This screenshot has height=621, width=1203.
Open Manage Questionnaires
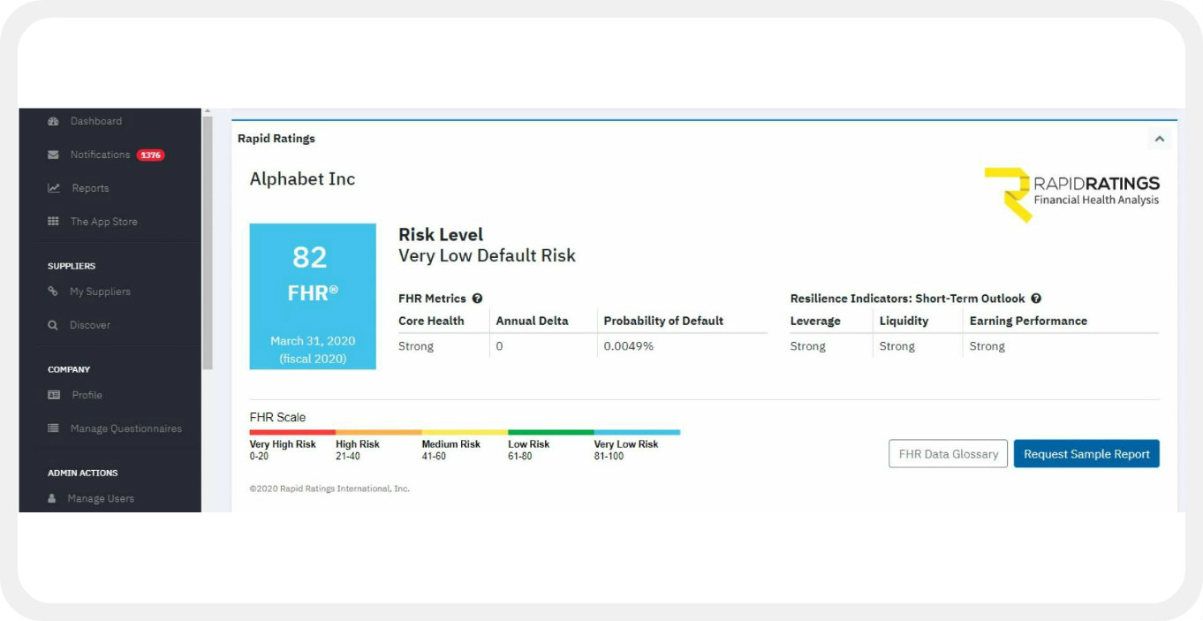pos(125,428)
